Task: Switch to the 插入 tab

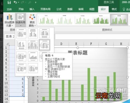Action: pyautogui.click(x=32, y=9)
